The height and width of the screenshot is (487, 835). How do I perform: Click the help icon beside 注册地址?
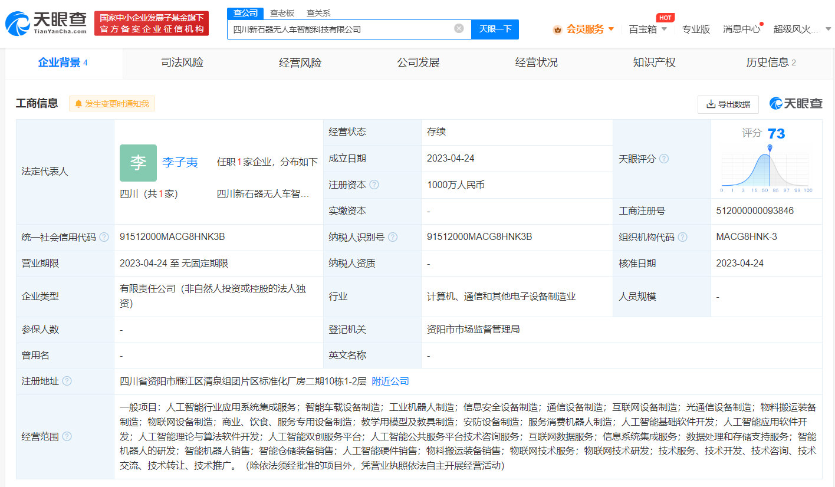point(67,381)
